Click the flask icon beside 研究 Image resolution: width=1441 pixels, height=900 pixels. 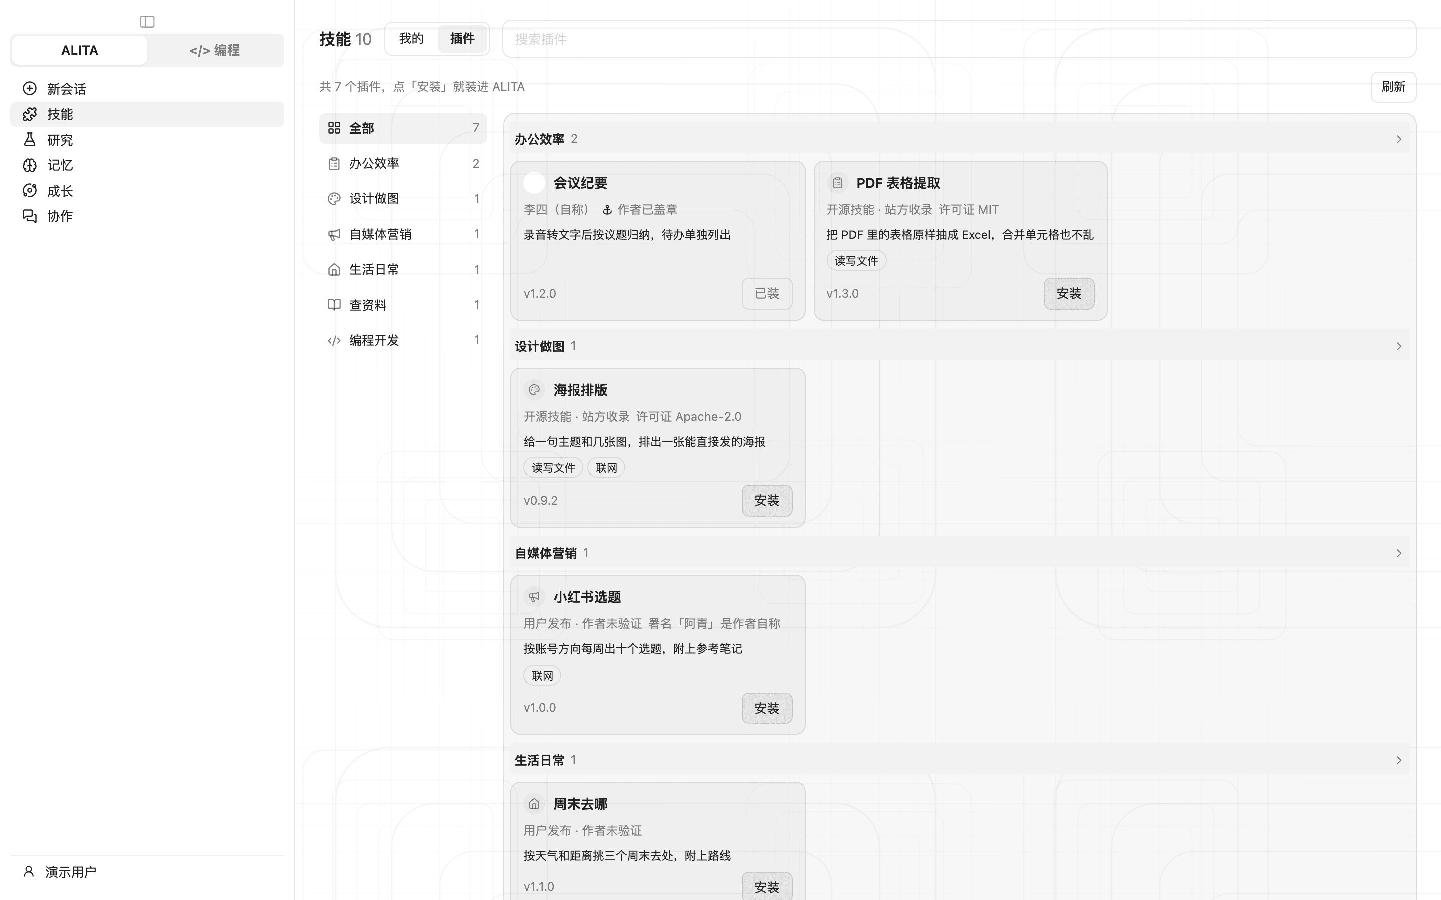click(x=29, y=140)
